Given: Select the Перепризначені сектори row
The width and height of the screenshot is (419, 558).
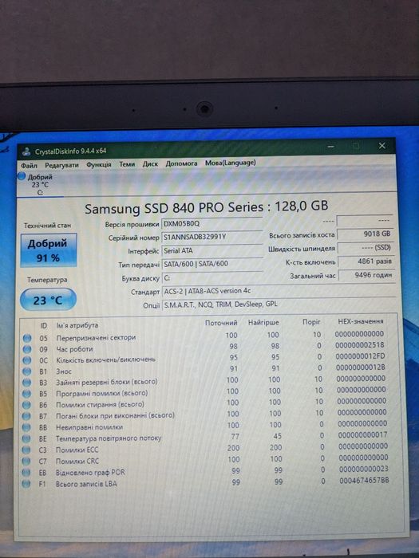Looking at the screenshot, I should click(x=208, y=336).
